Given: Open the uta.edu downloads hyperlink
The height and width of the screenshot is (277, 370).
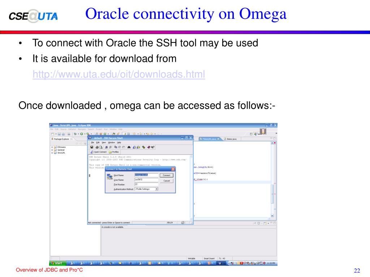Looking at the screenshot, I should (x=119, y=74).
